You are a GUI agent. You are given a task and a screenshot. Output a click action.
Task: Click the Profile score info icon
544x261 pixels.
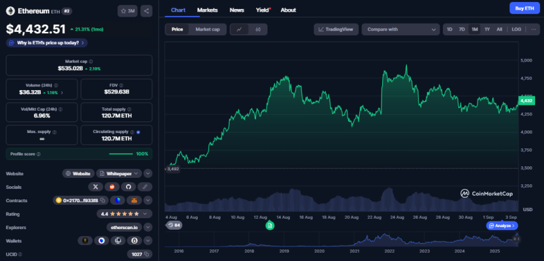pyautogui.click(x=38, y=154)
